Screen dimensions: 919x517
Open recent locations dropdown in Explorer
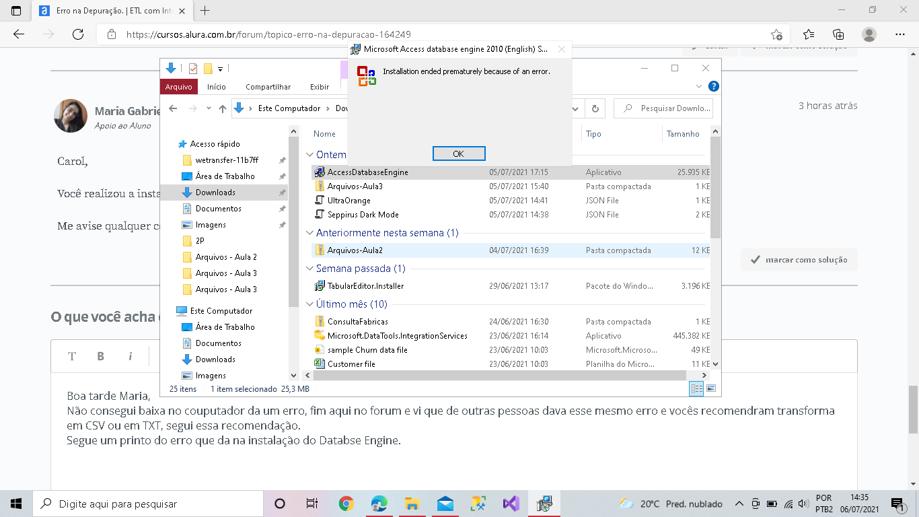pyautogui.click(x=209, y=108)
